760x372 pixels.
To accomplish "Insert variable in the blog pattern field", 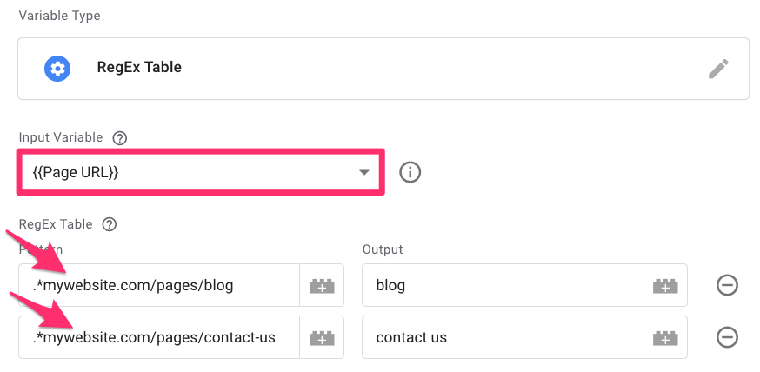I will [x=322, y=285].
